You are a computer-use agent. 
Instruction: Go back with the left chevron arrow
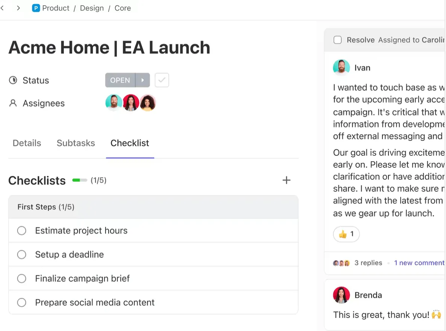pyautogui.click(x=2, y=8)
